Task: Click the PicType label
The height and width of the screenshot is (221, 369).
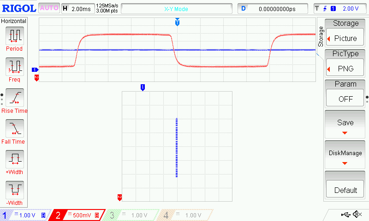Action: tap(345, 53)
